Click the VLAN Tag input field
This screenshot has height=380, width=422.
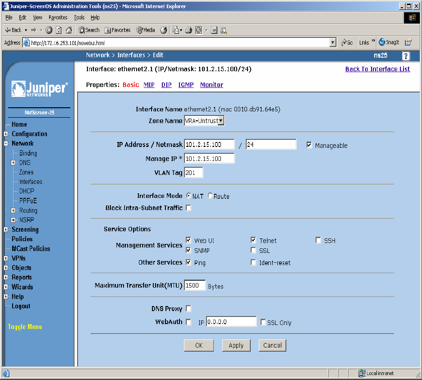(x=193, y=173)
